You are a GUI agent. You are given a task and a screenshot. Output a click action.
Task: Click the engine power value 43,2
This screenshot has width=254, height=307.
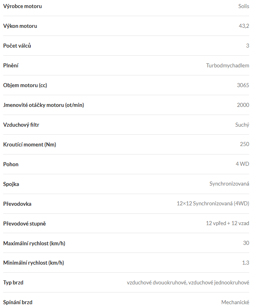(244, 26)
